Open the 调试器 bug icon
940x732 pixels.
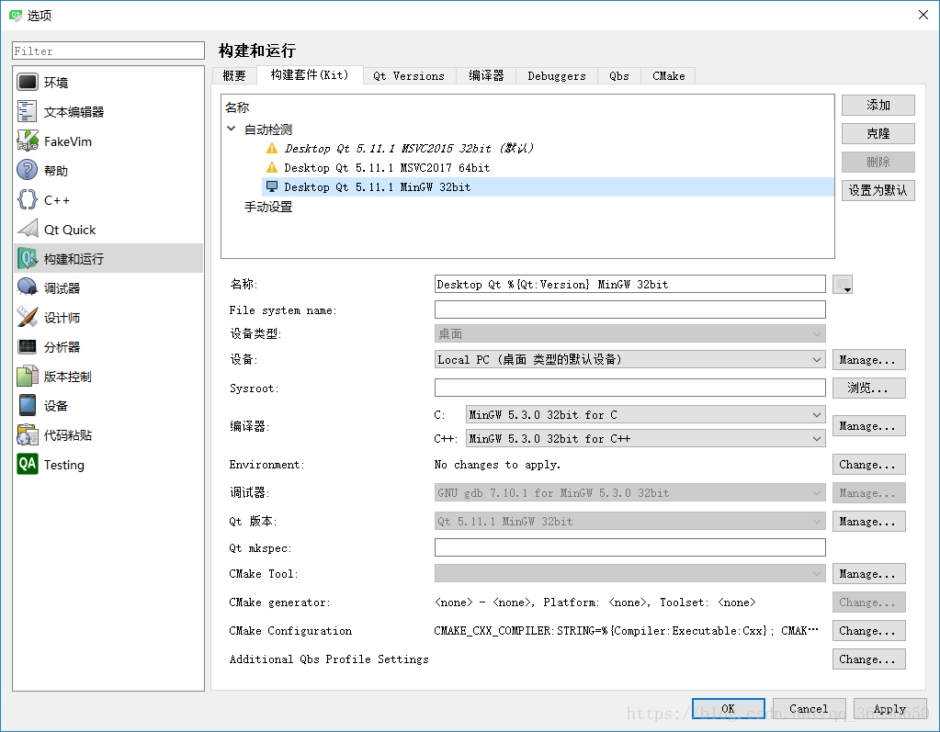point(28,287)
